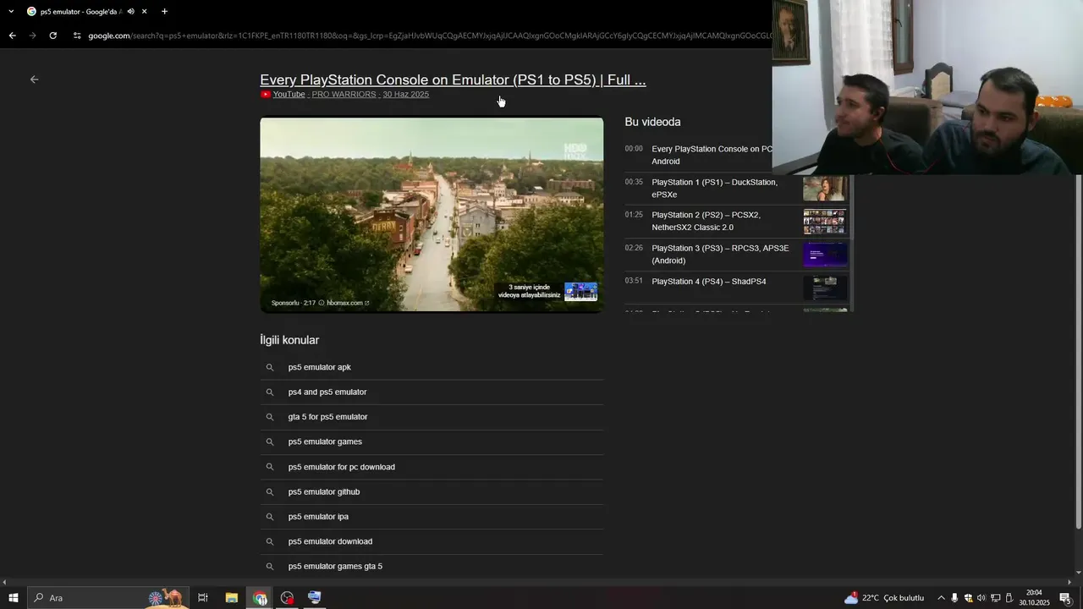Click the taskbar Ara search box
This screenshot has width=1083, height=609.
coord(107,598)
